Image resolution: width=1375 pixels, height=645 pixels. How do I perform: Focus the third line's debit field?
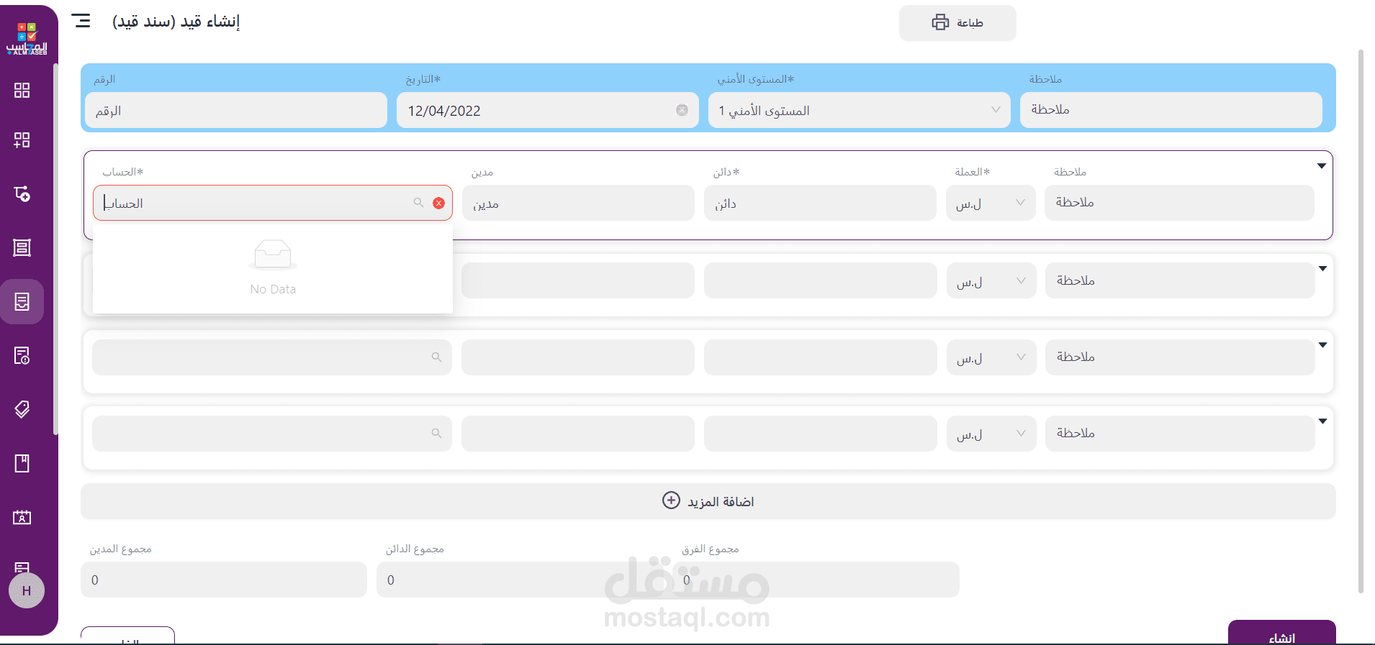tap(578, 357)
